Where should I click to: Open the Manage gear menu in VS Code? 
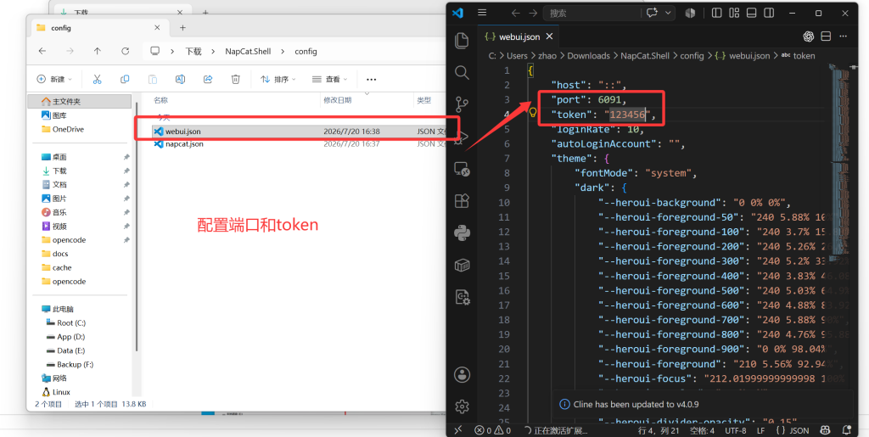click(462, 407)
